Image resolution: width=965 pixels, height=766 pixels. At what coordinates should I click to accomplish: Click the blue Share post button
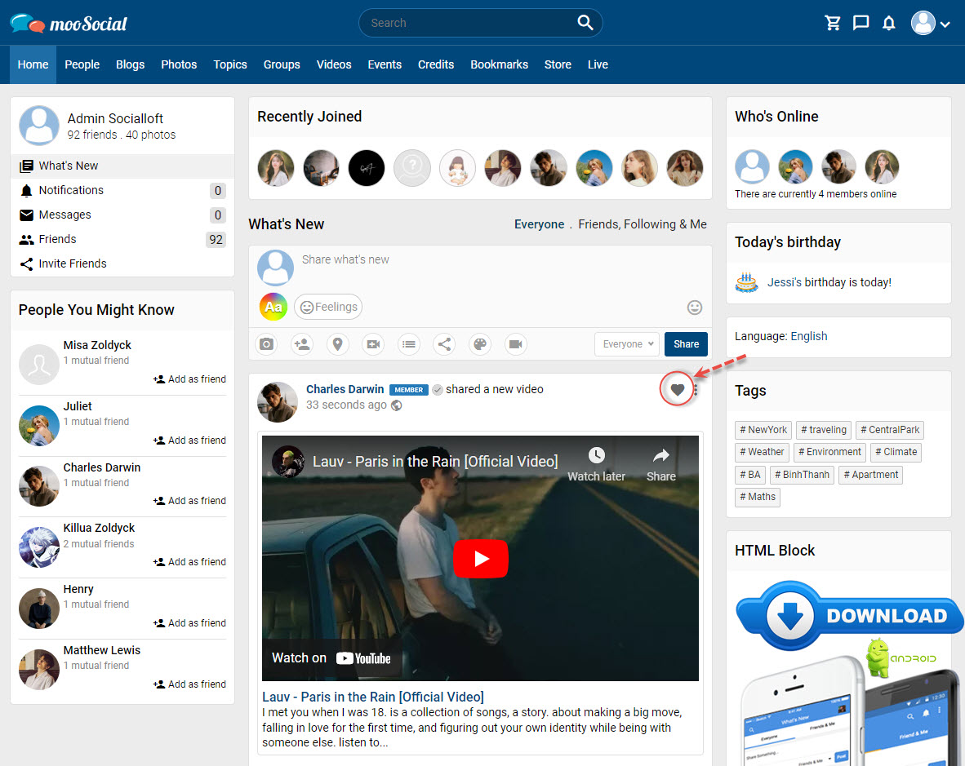tap(686, 344)
